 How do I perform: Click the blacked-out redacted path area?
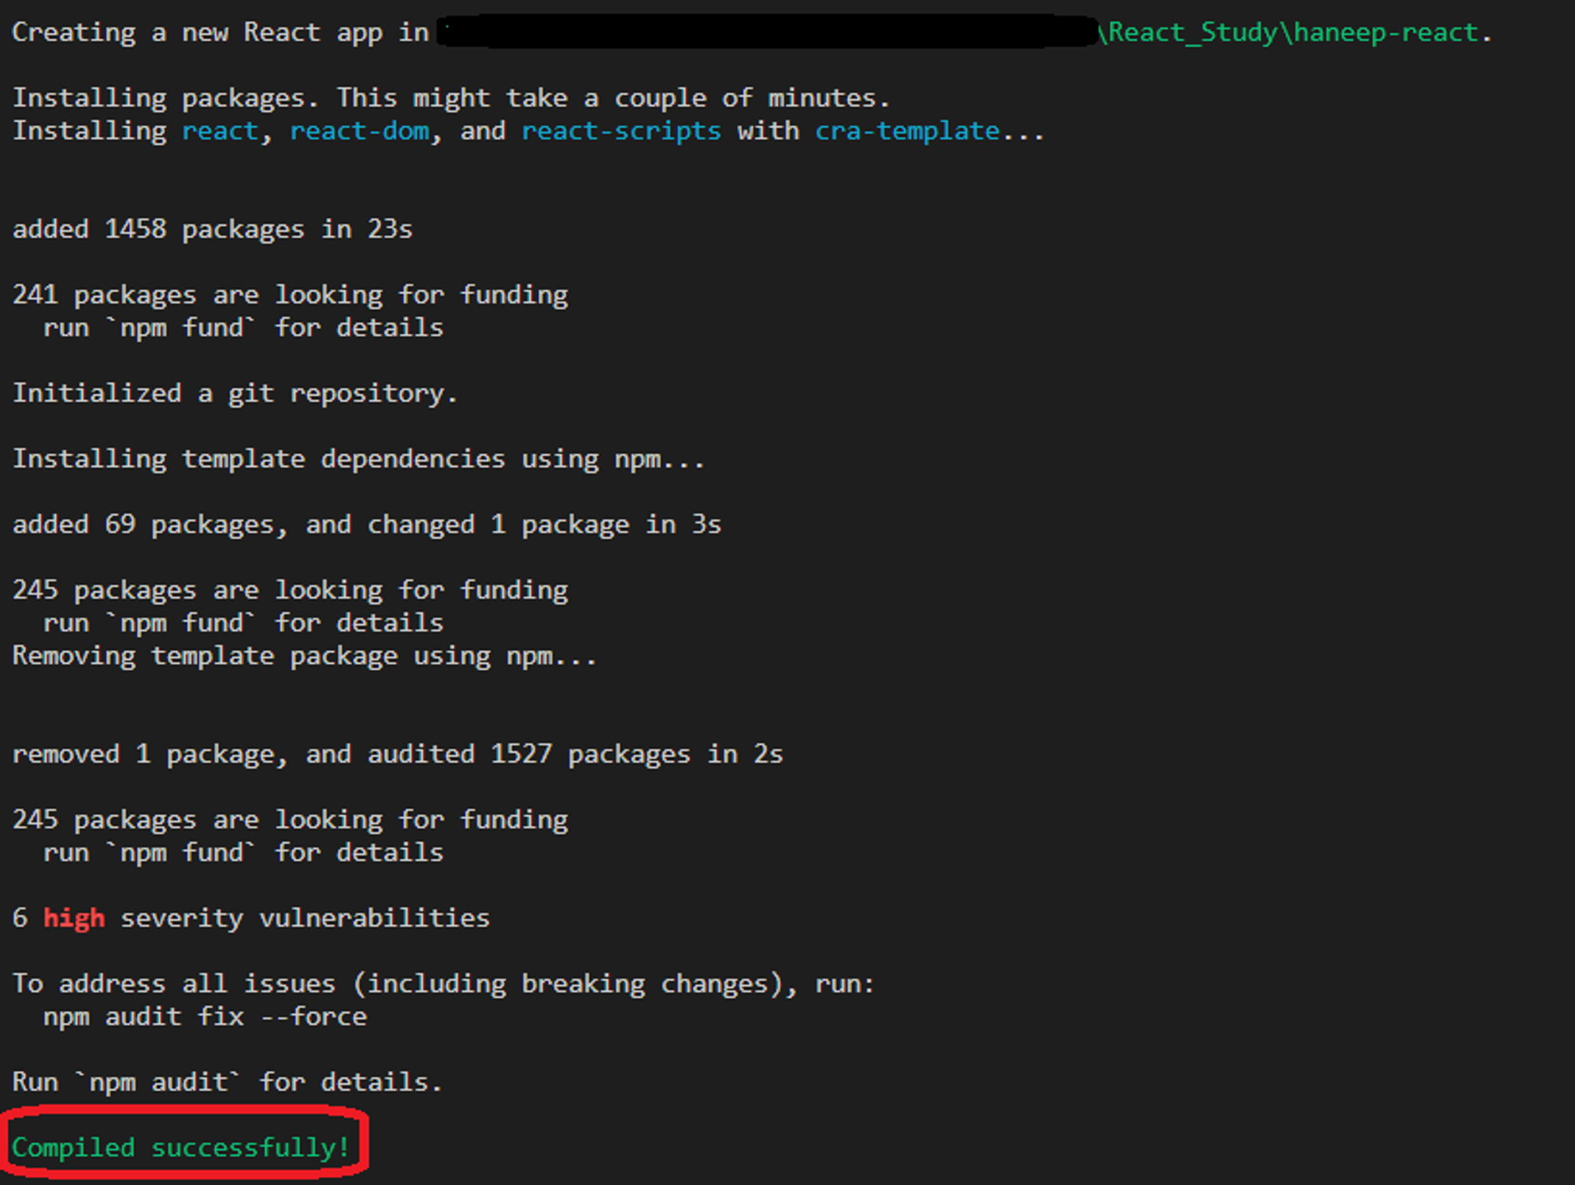click(768, 32)
